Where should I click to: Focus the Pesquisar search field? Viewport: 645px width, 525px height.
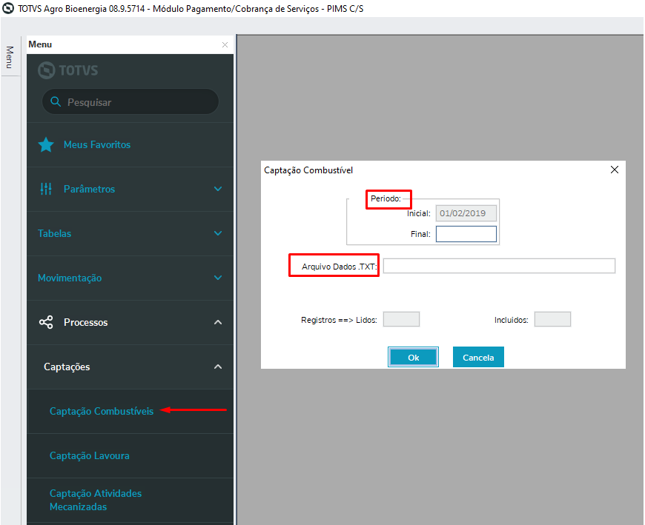(130, 101)
